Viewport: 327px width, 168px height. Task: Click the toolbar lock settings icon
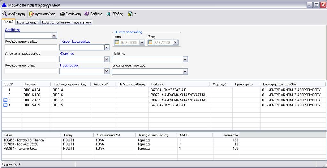coord(130,14)
